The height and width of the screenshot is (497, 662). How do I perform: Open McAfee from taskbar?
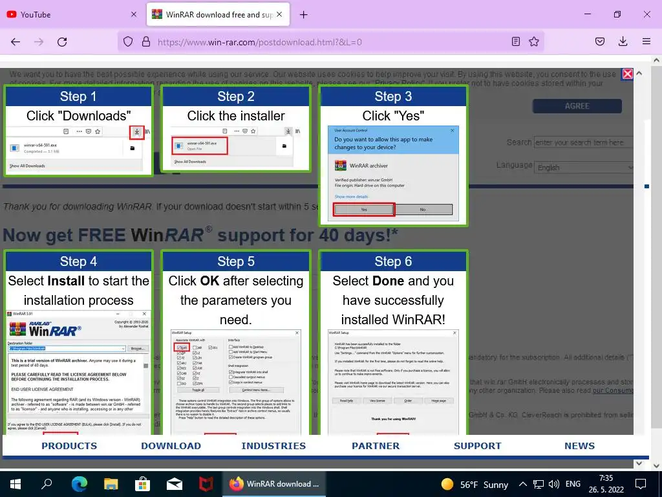tap(206, 484)
